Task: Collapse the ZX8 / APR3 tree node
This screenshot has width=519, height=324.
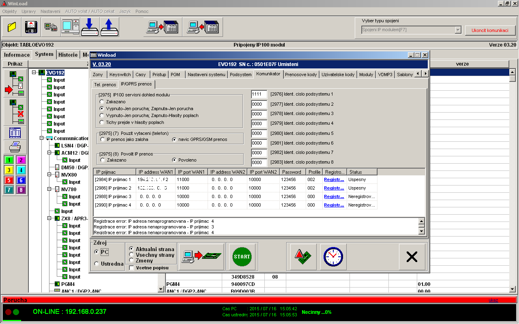Action: (49, 219)
